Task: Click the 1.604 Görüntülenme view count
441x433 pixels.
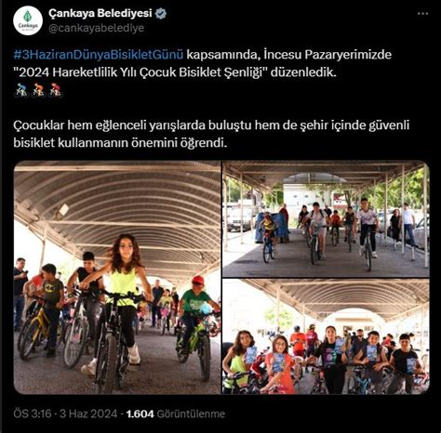Action: [176, 413]
